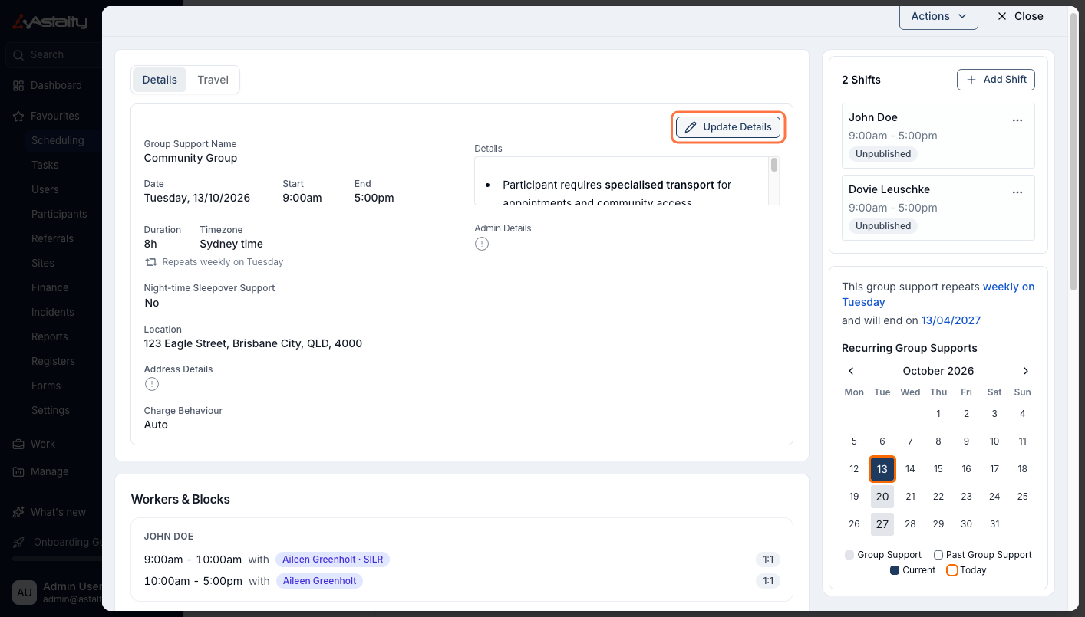Select October 20 in the calendar
This screenshot has height=617, width=1085.
click(x=882, y=497)
